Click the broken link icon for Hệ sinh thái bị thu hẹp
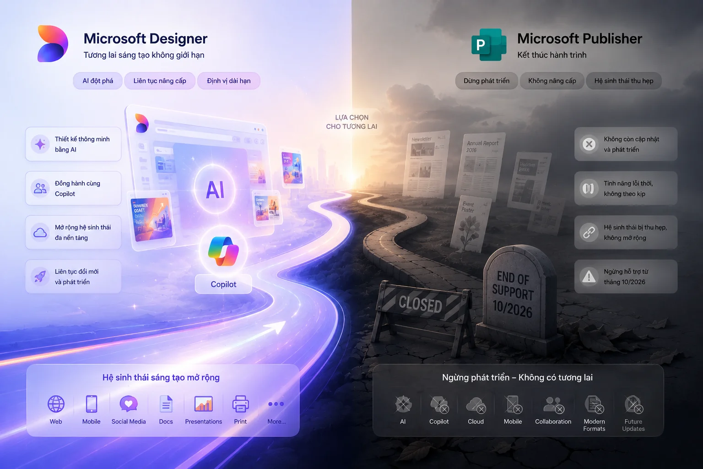Screen dimensions: 703x469 [x=589, y=232]
